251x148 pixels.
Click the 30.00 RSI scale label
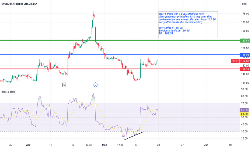tap(245, 131)
